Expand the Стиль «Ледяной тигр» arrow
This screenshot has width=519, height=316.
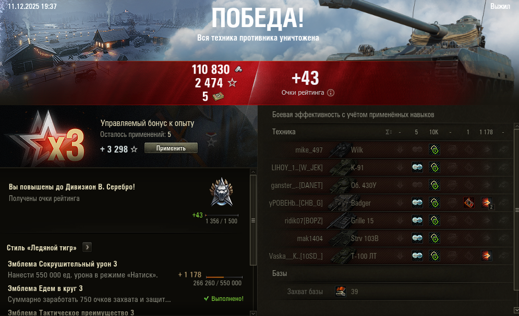(x=87, y=247)
